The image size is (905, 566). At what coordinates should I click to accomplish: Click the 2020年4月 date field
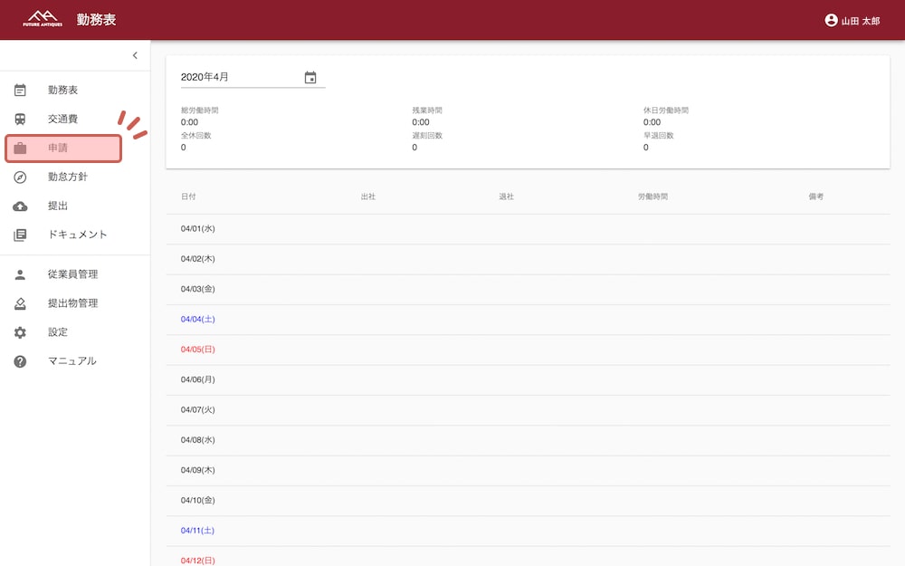240,78
